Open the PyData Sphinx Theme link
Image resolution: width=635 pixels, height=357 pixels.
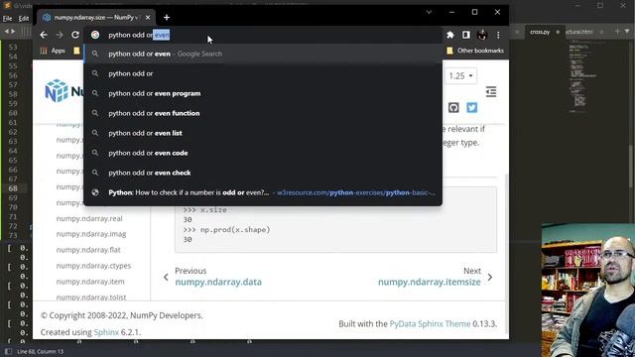430,324
